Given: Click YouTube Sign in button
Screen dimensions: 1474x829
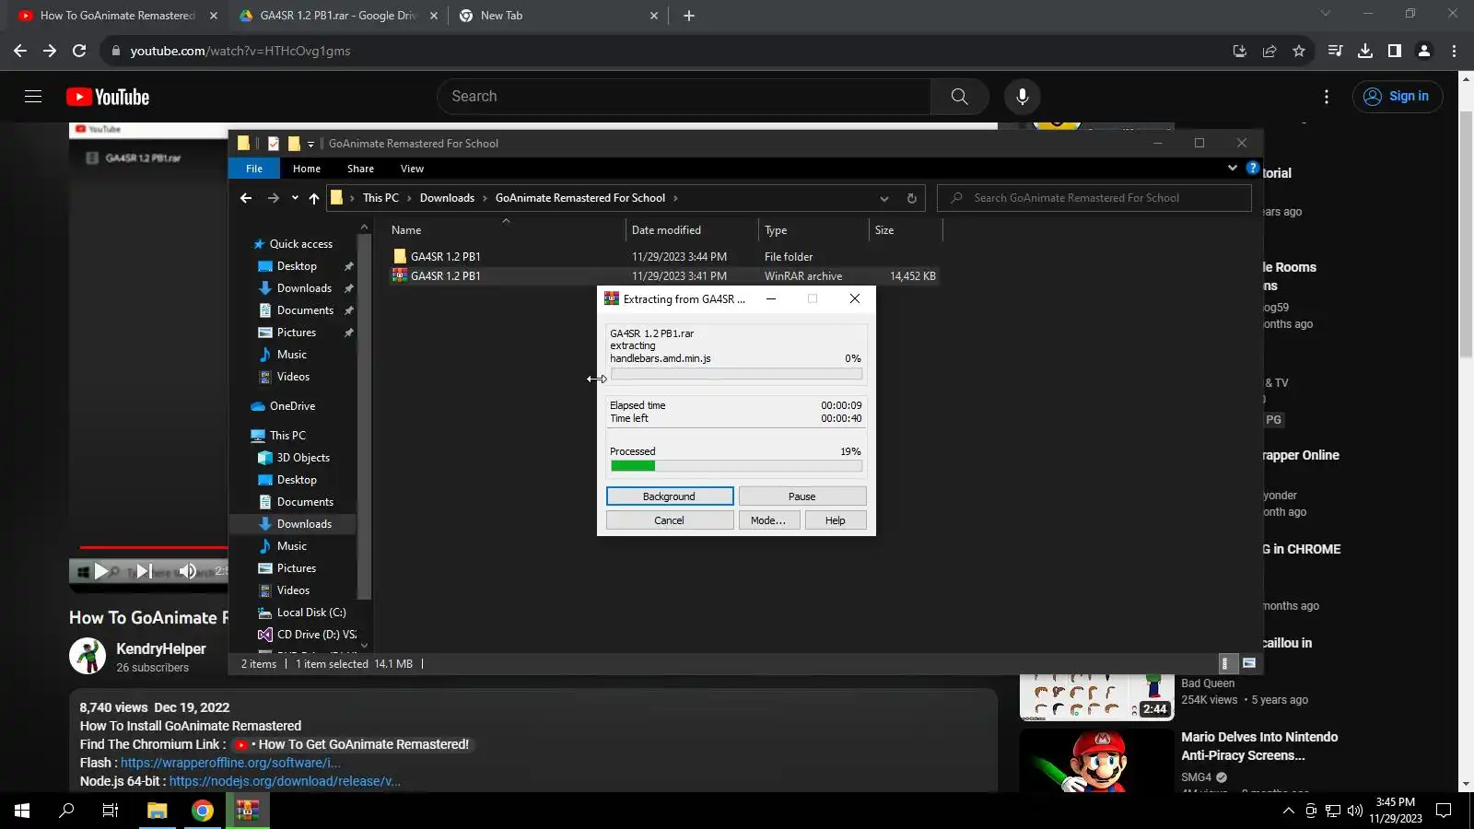Looking at the screenshot, I should [1398, 97].
